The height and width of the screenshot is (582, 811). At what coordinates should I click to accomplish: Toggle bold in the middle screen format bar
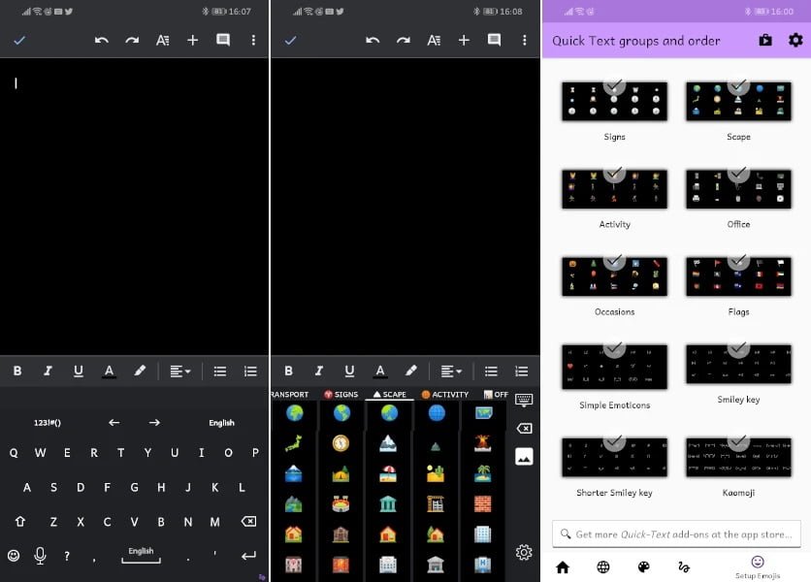click(289, 371)
